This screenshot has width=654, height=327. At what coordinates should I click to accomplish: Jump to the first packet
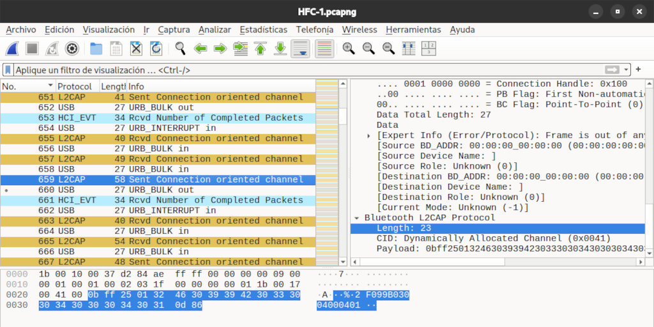pyautogui.click(x=261, y=49)
